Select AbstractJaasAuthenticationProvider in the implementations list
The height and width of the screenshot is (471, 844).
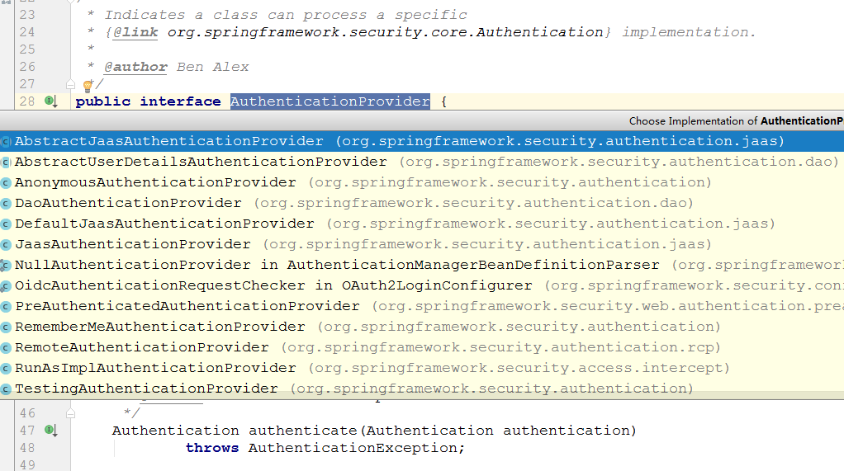click(x=422, y=141)
